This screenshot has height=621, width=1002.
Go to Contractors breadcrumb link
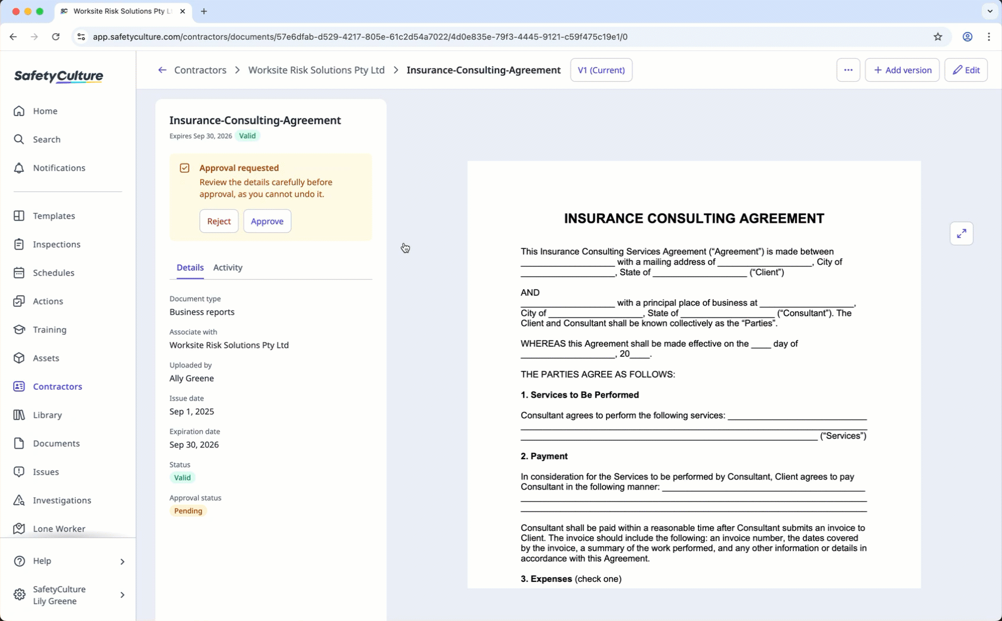[200, 70]
